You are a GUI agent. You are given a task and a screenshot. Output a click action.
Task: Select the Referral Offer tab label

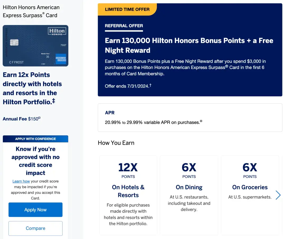(124, 26)
